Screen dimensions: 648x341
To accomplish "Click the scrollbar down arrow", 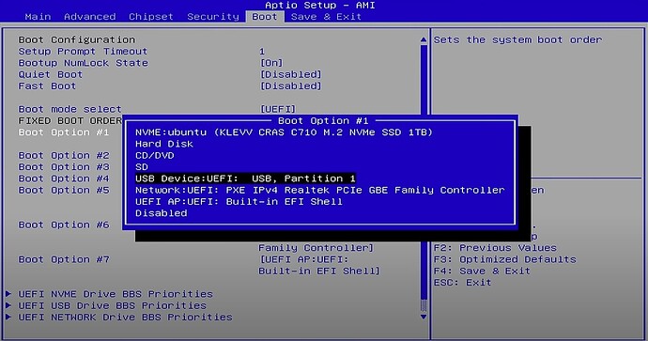I will click(x=424, y=317).
